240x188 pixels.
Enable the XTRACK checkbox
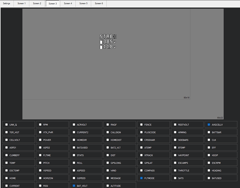pyautogui.click(x=141, y=155)
